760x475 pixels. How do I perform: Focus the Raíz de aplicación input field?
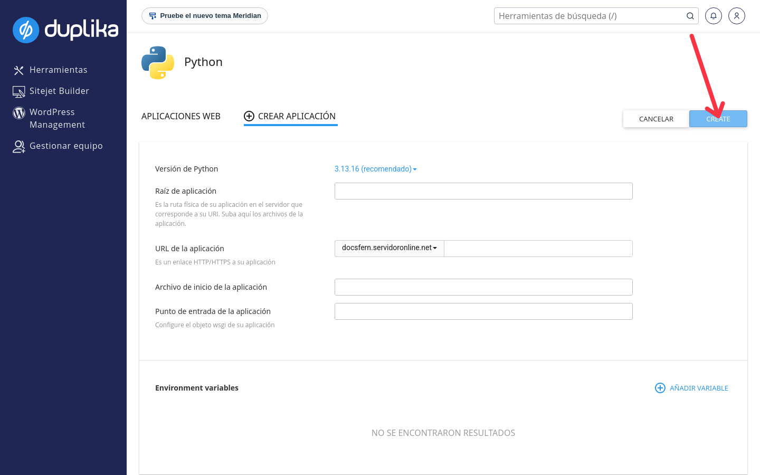[x=483, y=191]
